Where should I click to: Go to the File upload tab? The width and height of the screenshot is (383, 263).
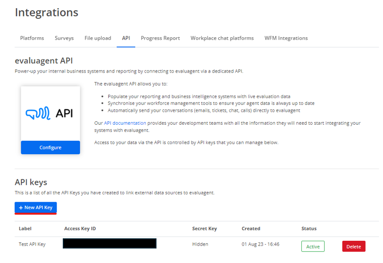pos(98,38)
